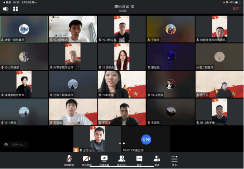Toggle the speaker audio icon
This screenshot has height=169, width=244.
click(x=6, y=9)
